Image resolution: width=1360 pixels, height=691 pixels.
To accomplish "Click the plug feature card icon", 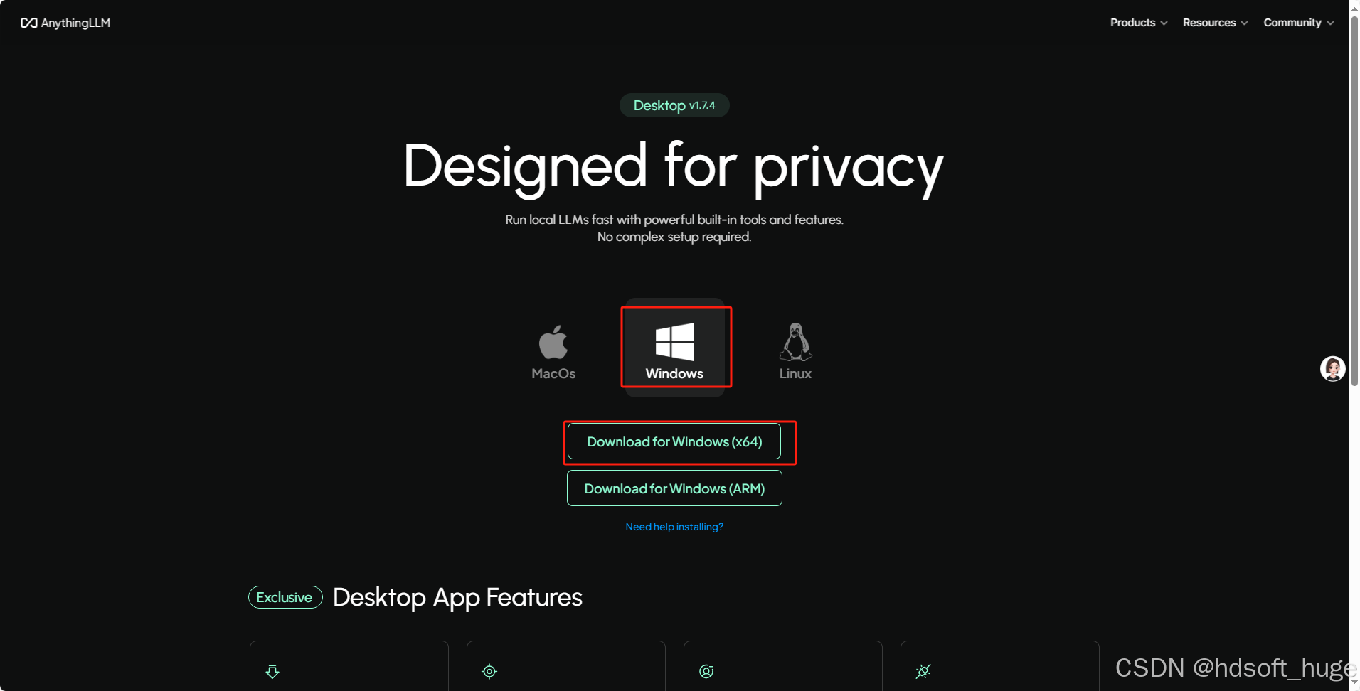I will point(923,671).
